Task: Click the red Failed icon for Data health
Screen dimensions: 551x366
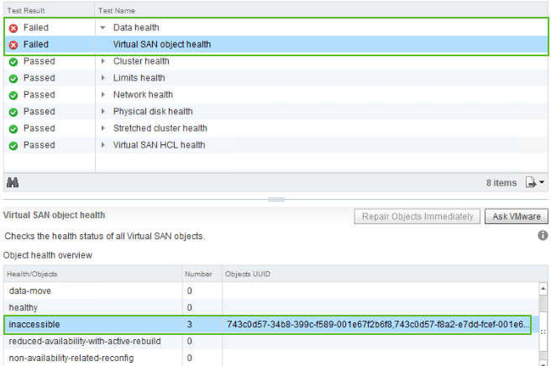Action: [x=13, y=28]
